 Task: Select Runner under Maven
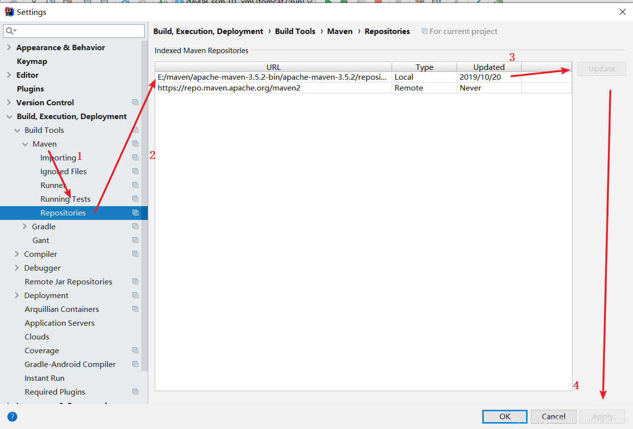pos(53,185)
